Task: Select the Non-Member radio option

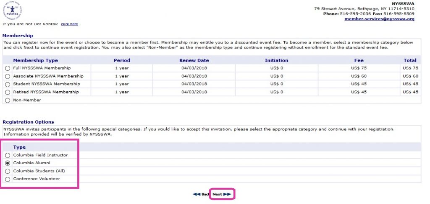Action: click(x=7, y=101)
